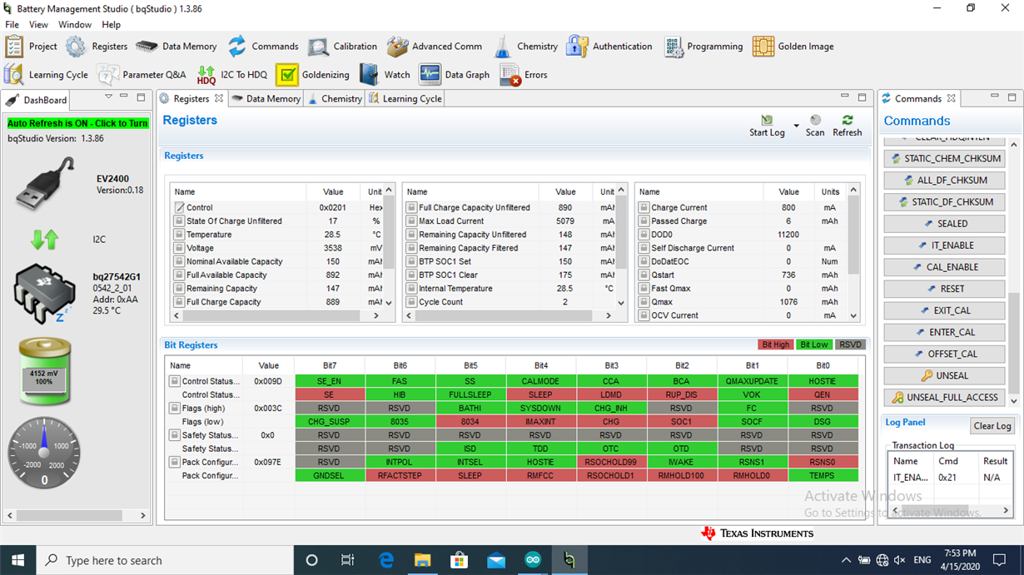Toggle Auto Refresh banner in DashBoard
The width and height of the screenshot is (1024, 575).
pos(77,123)
